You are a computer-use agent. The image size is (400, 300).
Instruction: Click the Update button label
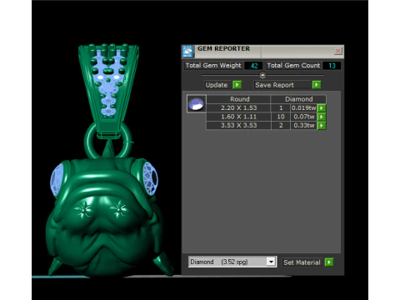point(217,85)
